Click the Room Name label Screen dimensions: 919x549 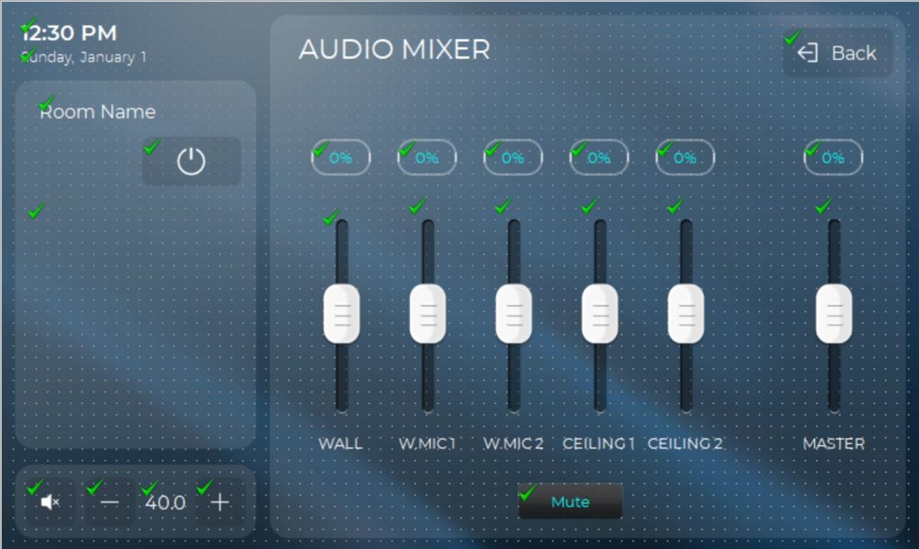pyautogui.click(x=98, y=112)
